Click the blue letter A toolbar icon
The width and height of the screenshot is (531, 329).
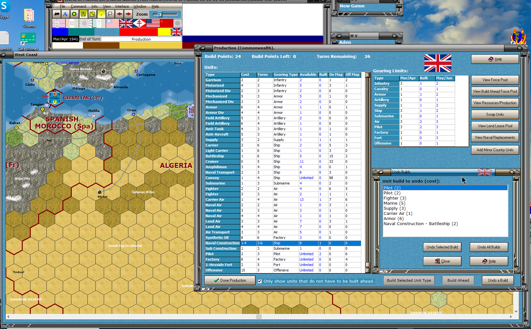[65, 14]
